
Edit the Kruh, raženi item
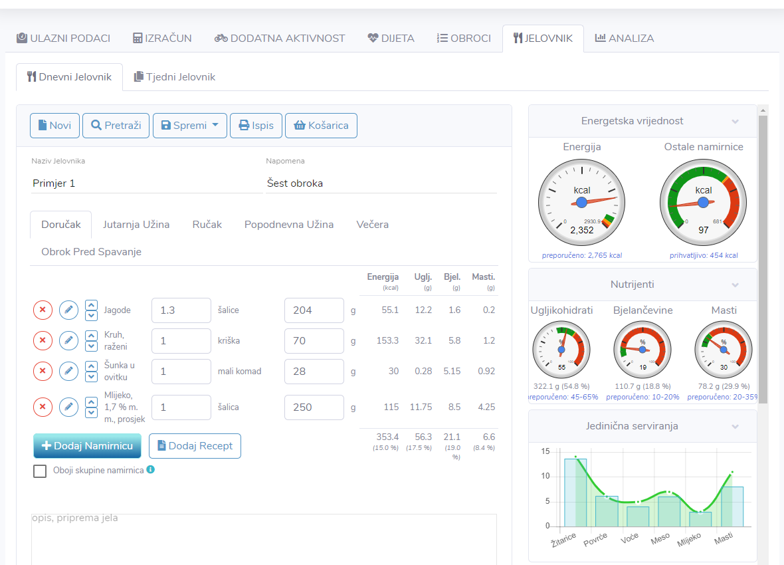point(68,341)
